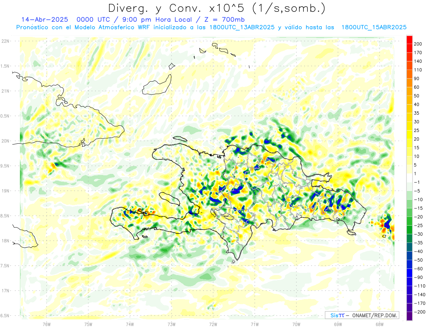Click the colorbar value "-35"
This screenshot has height=329, width=426.
click(x=418, y=243)
